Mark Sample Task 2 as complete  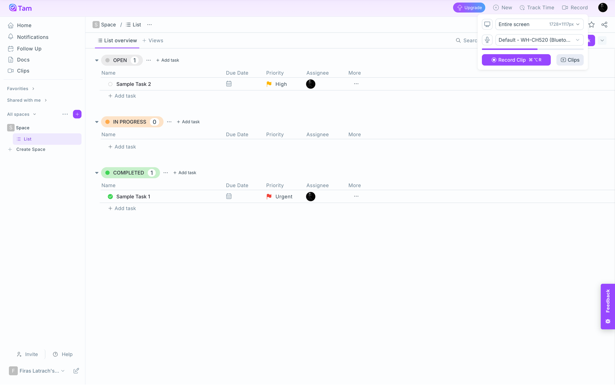coord(110,84)
